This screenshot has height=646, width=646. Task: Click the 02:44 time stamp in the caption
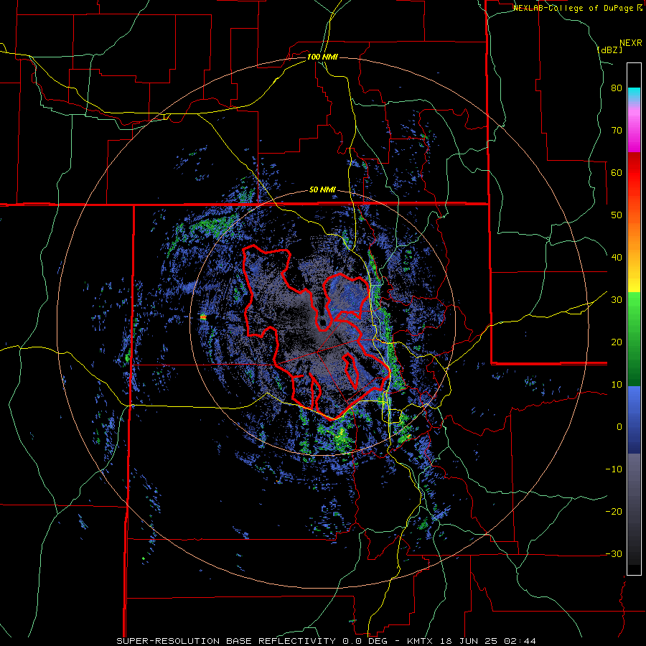coord(520,641)
